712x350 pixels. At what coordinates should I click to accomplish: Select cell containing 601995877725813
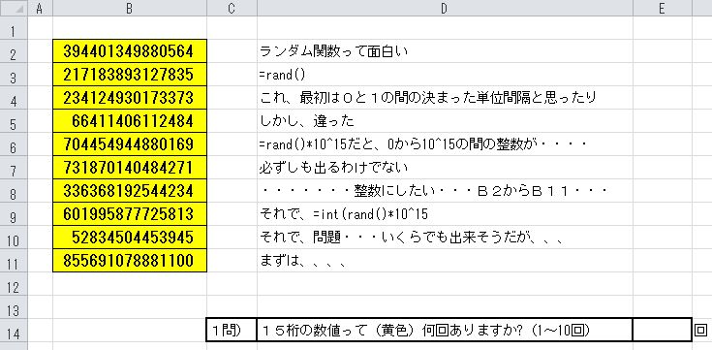pos(130,214)
